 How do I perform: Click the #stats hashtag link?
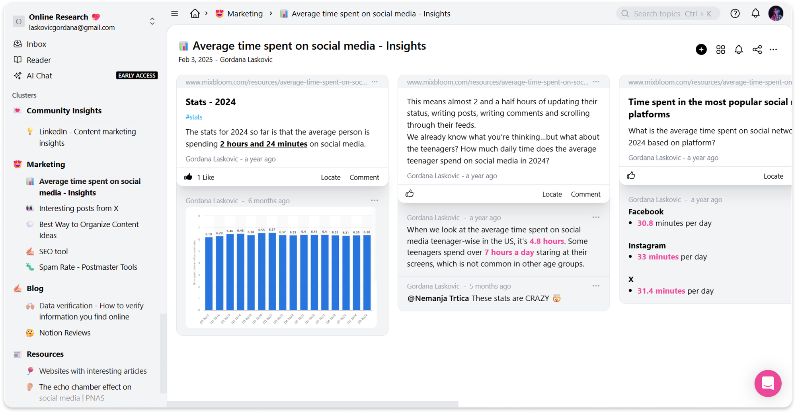(x=194, y=117)
